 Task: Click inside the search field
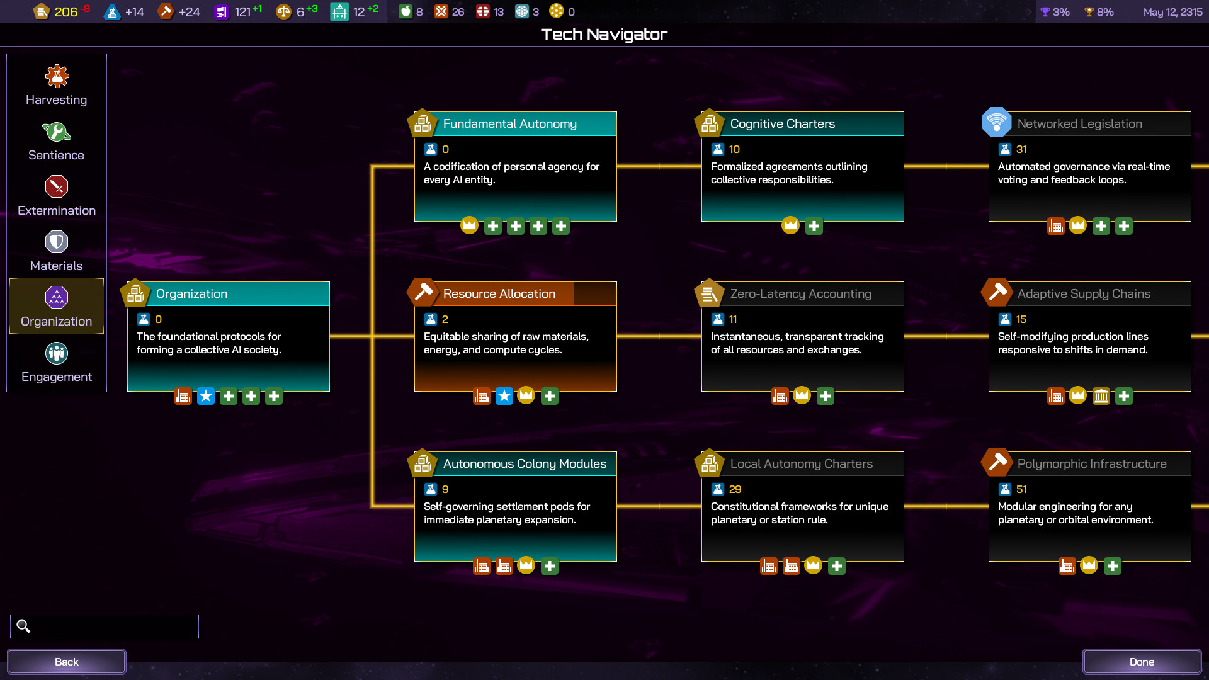(104, 626)
